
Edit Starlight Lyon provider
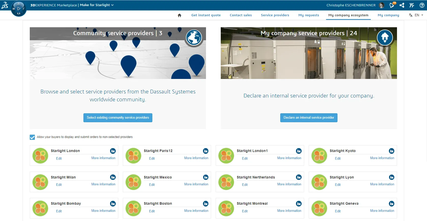pos(338,185)
